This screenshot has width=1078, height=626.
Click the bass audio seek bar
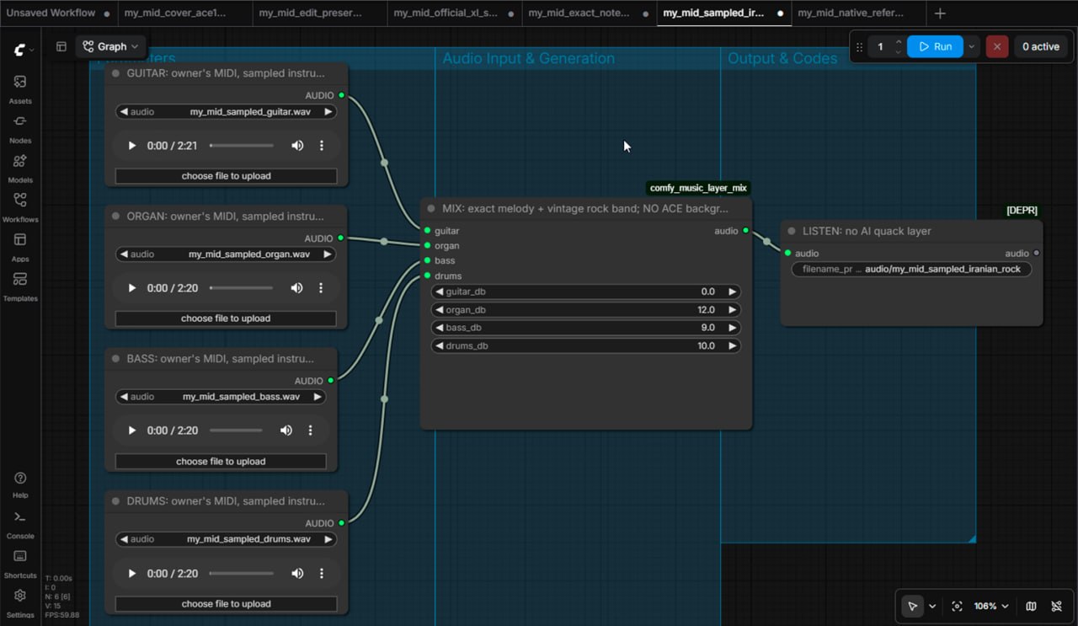(236, 431)
